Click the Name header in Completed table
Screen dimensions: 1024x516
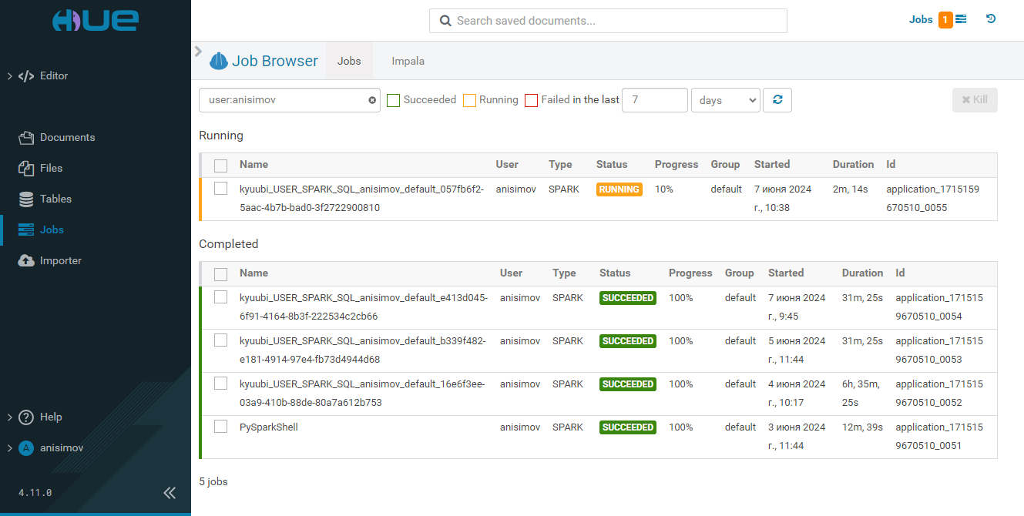(x=253, y=273)
